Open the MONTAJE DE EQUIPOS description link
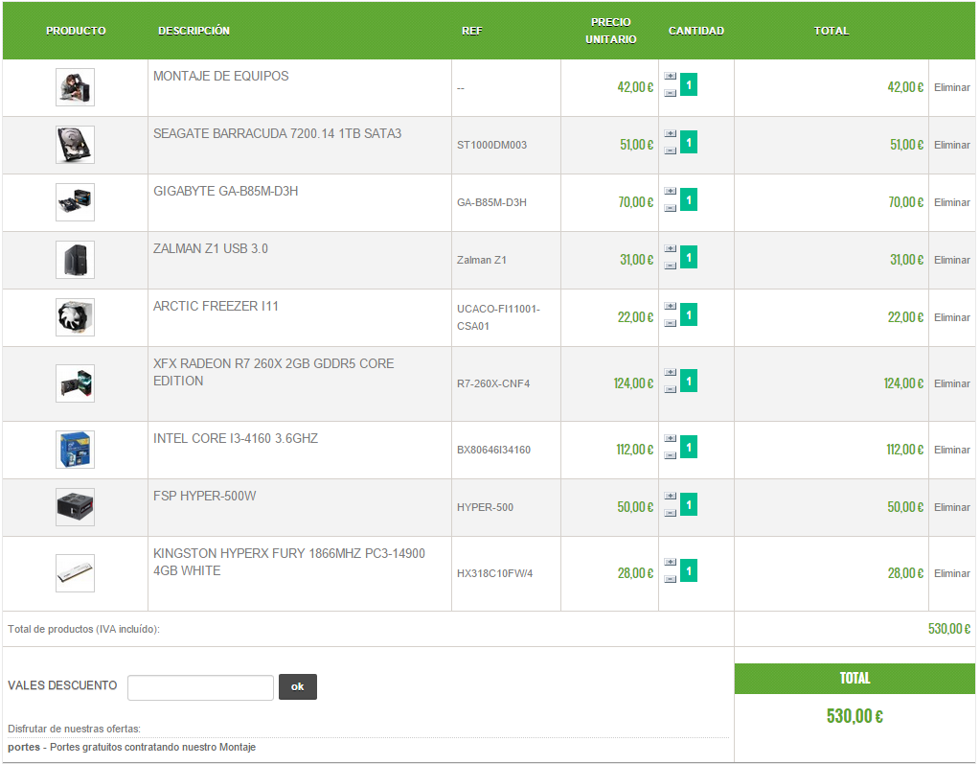 [220, 77]
